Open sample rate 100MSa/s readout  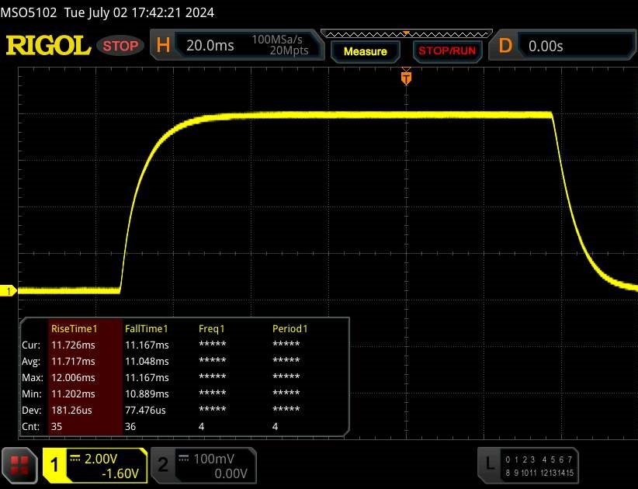click(276, 40)
